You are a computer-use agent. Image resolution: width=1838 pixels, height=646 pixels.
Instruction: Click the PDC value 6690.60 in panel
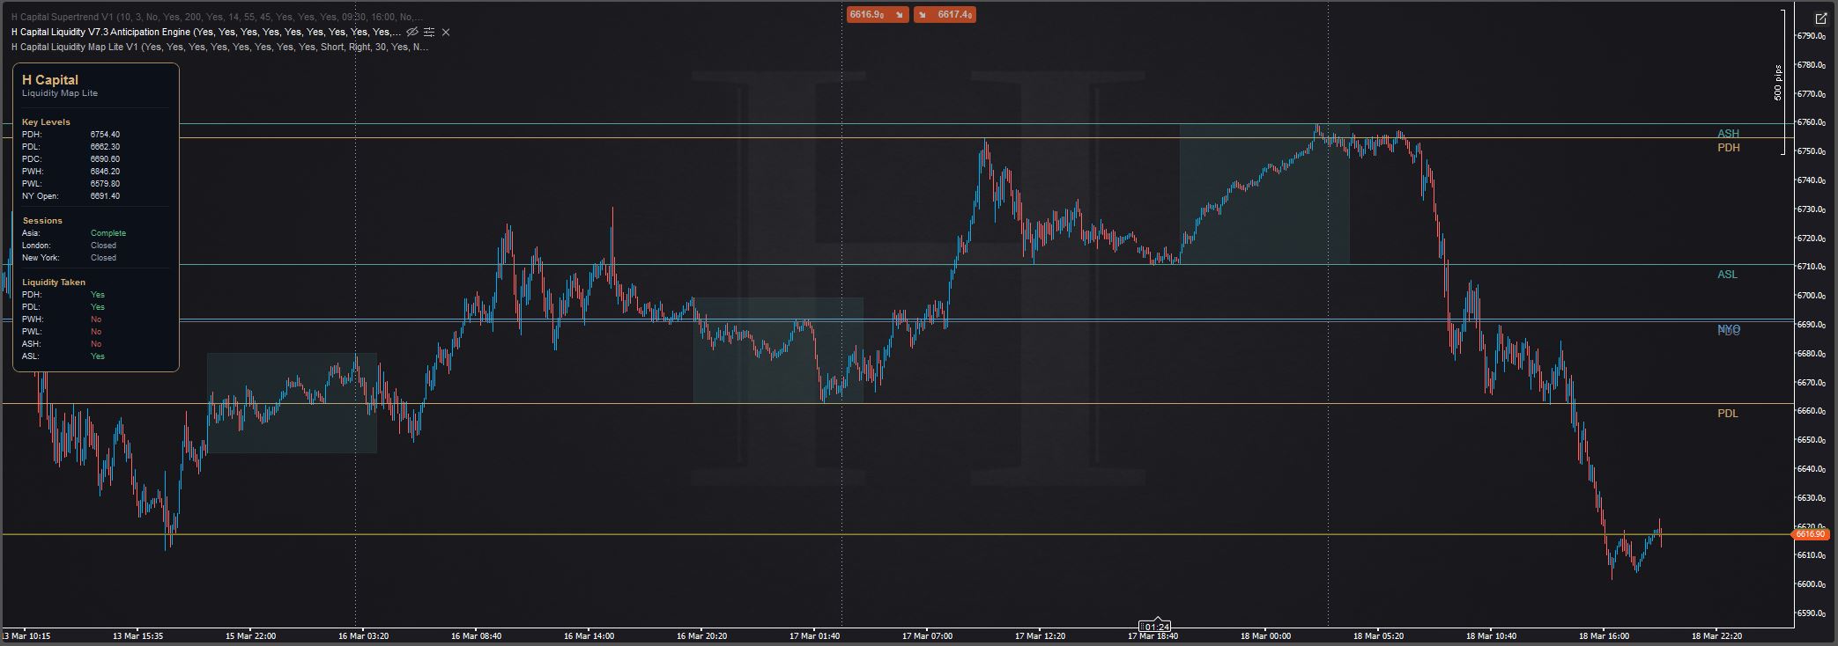point(105,159)
